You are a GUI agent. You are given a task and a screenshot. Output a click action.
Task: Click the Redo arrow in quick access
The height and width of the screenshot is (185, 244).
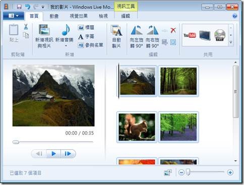36,7
